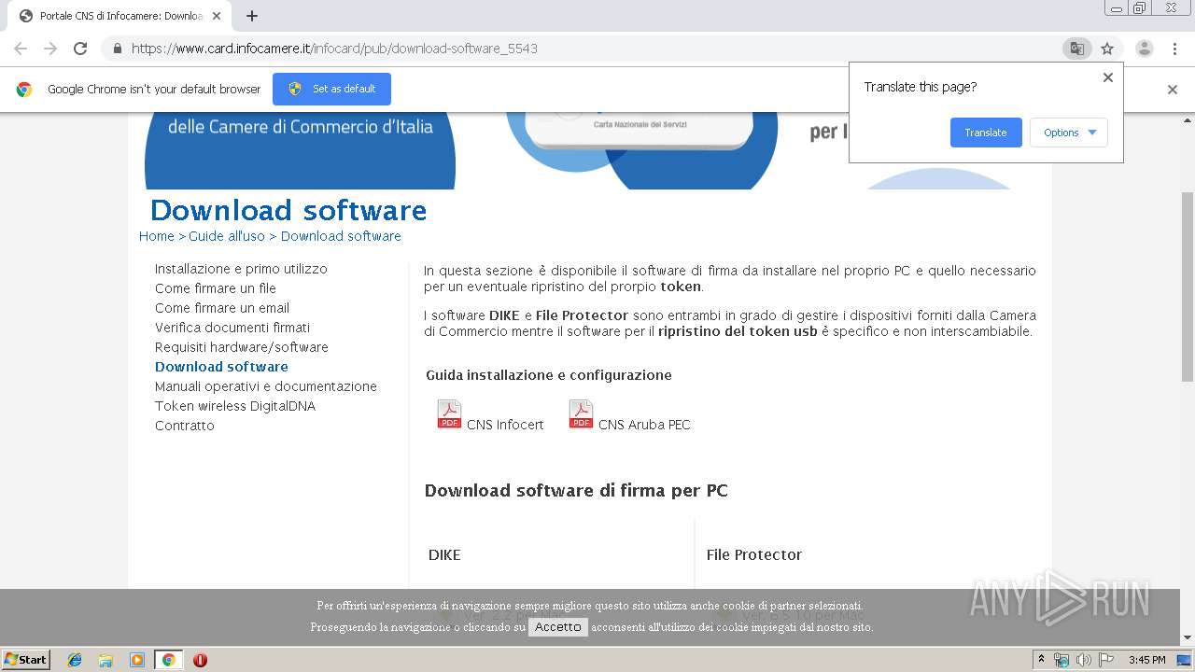1195x672 pixels.
Task: Click the Download software page title
Action: 288,210
